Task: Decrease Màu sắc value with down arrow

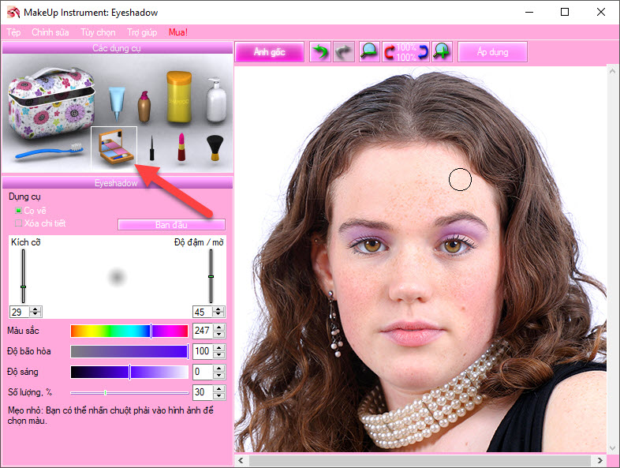Action: (219, 334)
